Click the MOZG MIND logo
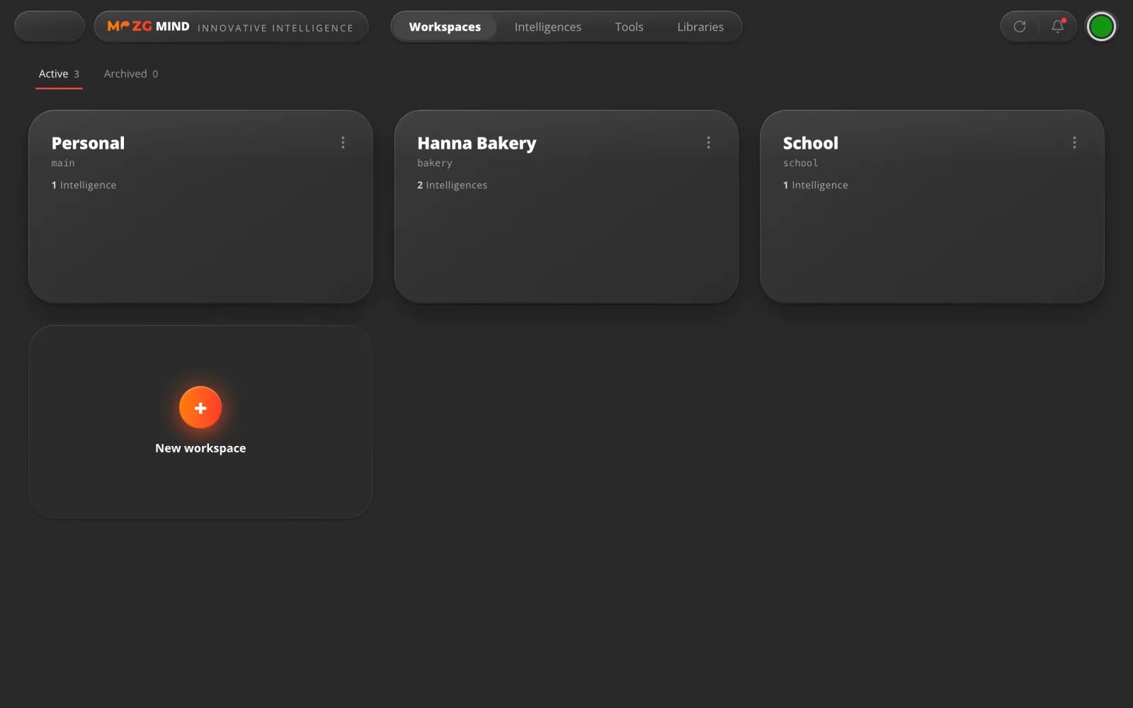1133x708 pixels. tap(148, 26)
